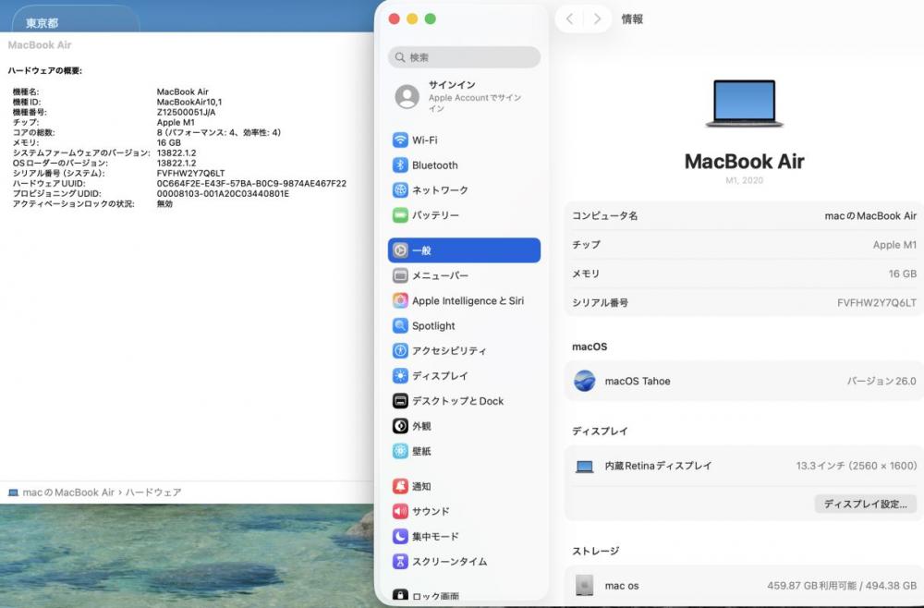
Task: Open the バッテリー battery icon
Action: (400, 215)
